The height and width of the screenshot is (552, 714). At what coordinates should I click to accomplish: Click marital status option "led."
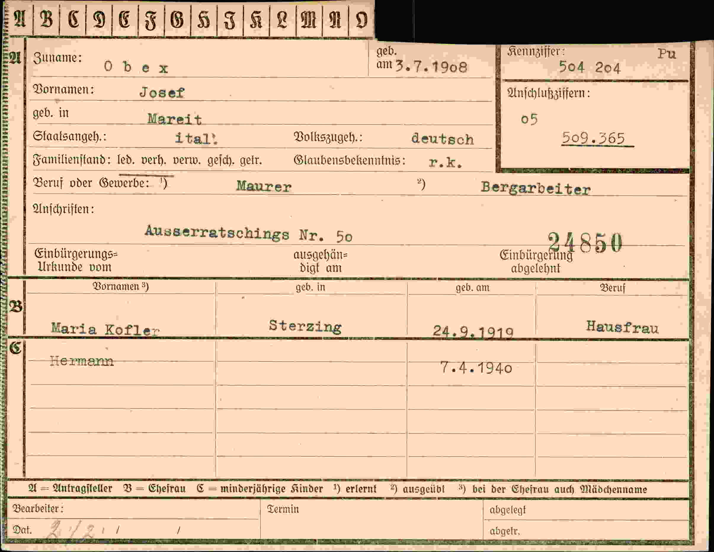tap(126, 160)
